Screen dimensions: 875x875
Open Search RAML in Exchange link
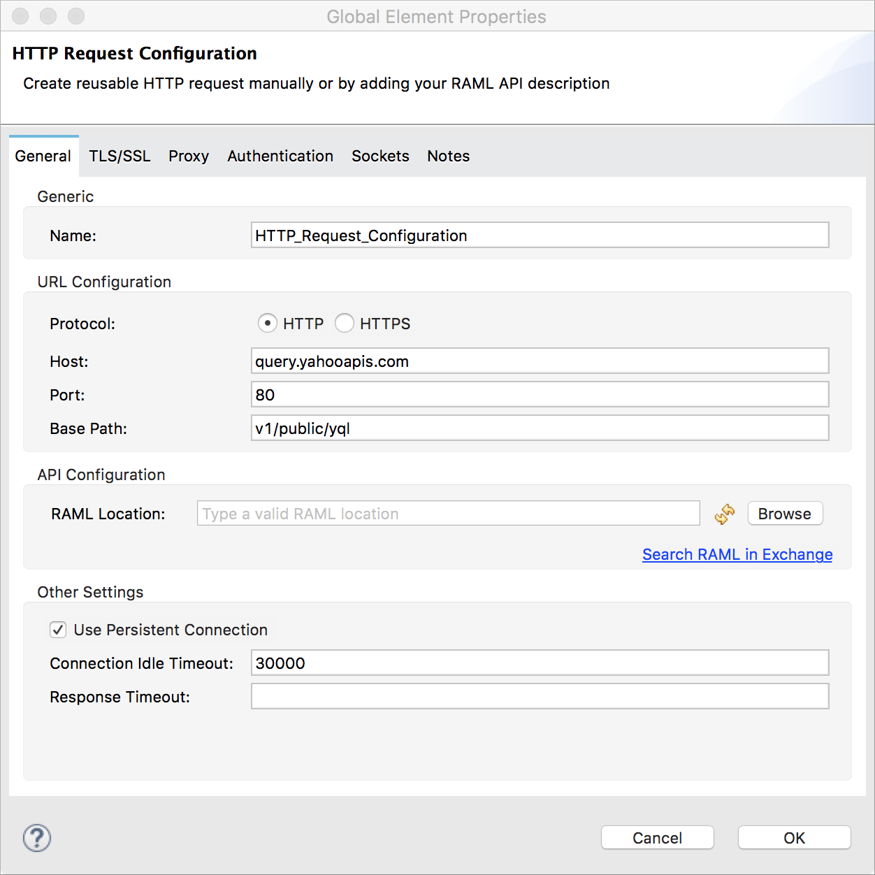tap(737, 554)
